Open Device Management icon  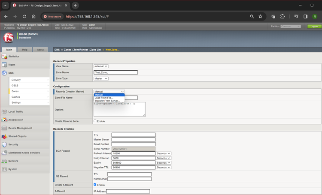point(4,128)
